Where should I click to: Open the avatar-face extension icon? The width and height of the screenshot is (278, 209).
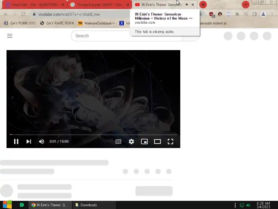pyautogui.click(x=220, y=14)
